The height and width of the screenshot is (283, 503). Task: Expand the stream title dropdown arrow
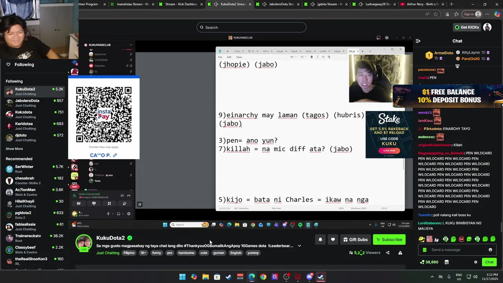coord(299,246)
